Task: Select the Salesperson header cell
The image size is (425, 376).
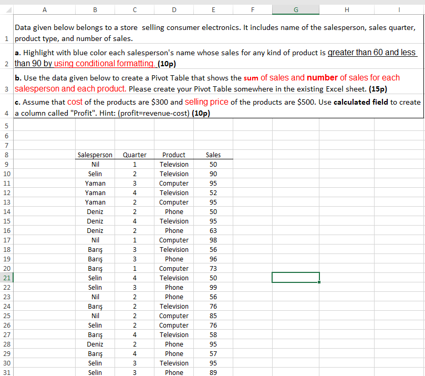Action: coord(95,155)
